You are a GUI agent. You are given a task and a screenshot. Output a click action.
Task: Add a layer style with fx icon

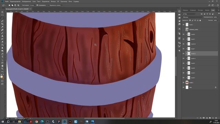coord(201,118)
